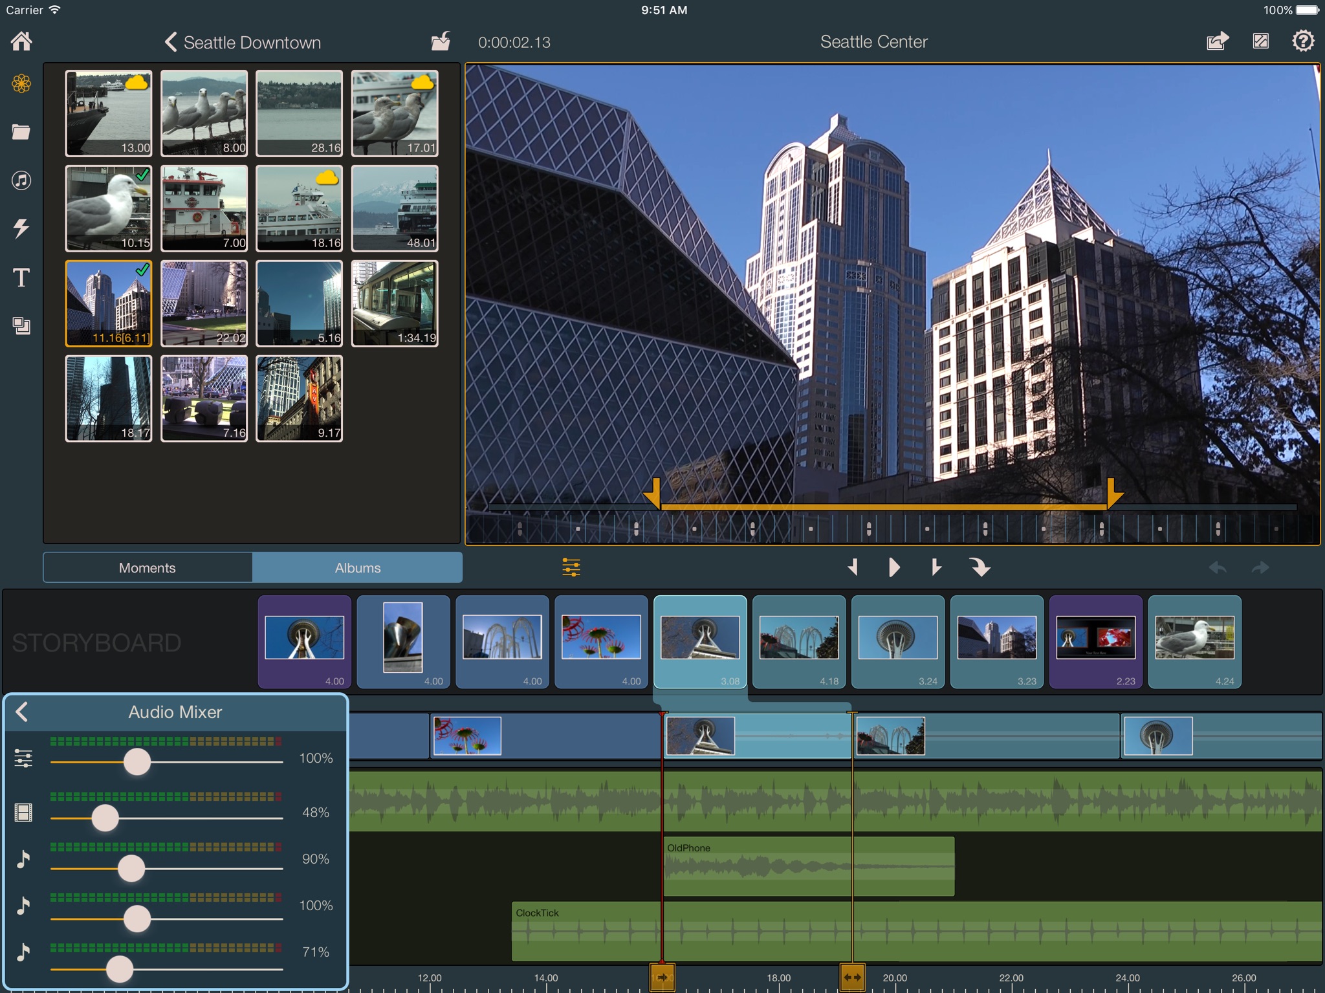Redo the last action

tap(1260, 567)
